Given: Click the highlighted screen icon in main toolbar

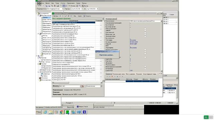Looking at the screenshot, I should pyautogui.click(x=64, y=6).
